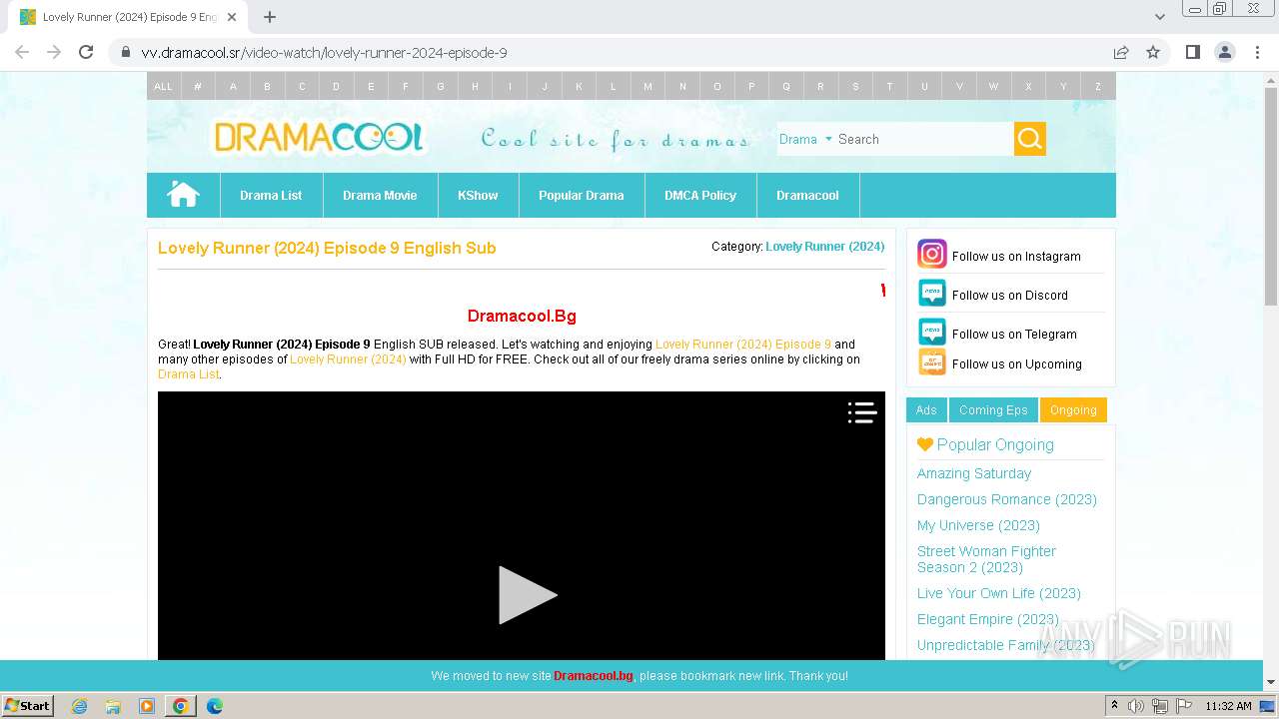The image size is (1279, 719).
Task: Open the Drama List menu
Action: tap(271, 195)
